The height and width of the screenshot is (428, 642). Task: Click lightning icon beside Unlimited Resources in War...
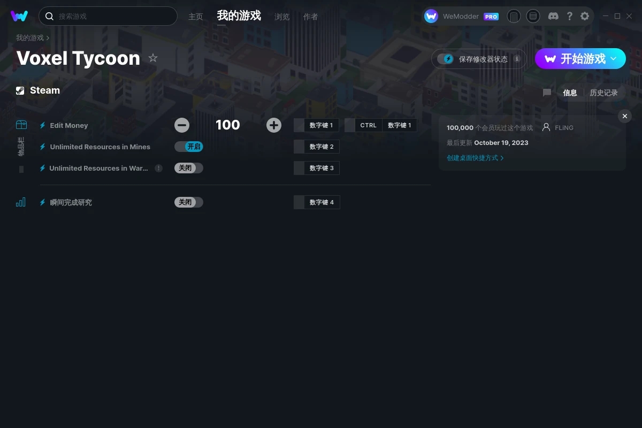42,168
